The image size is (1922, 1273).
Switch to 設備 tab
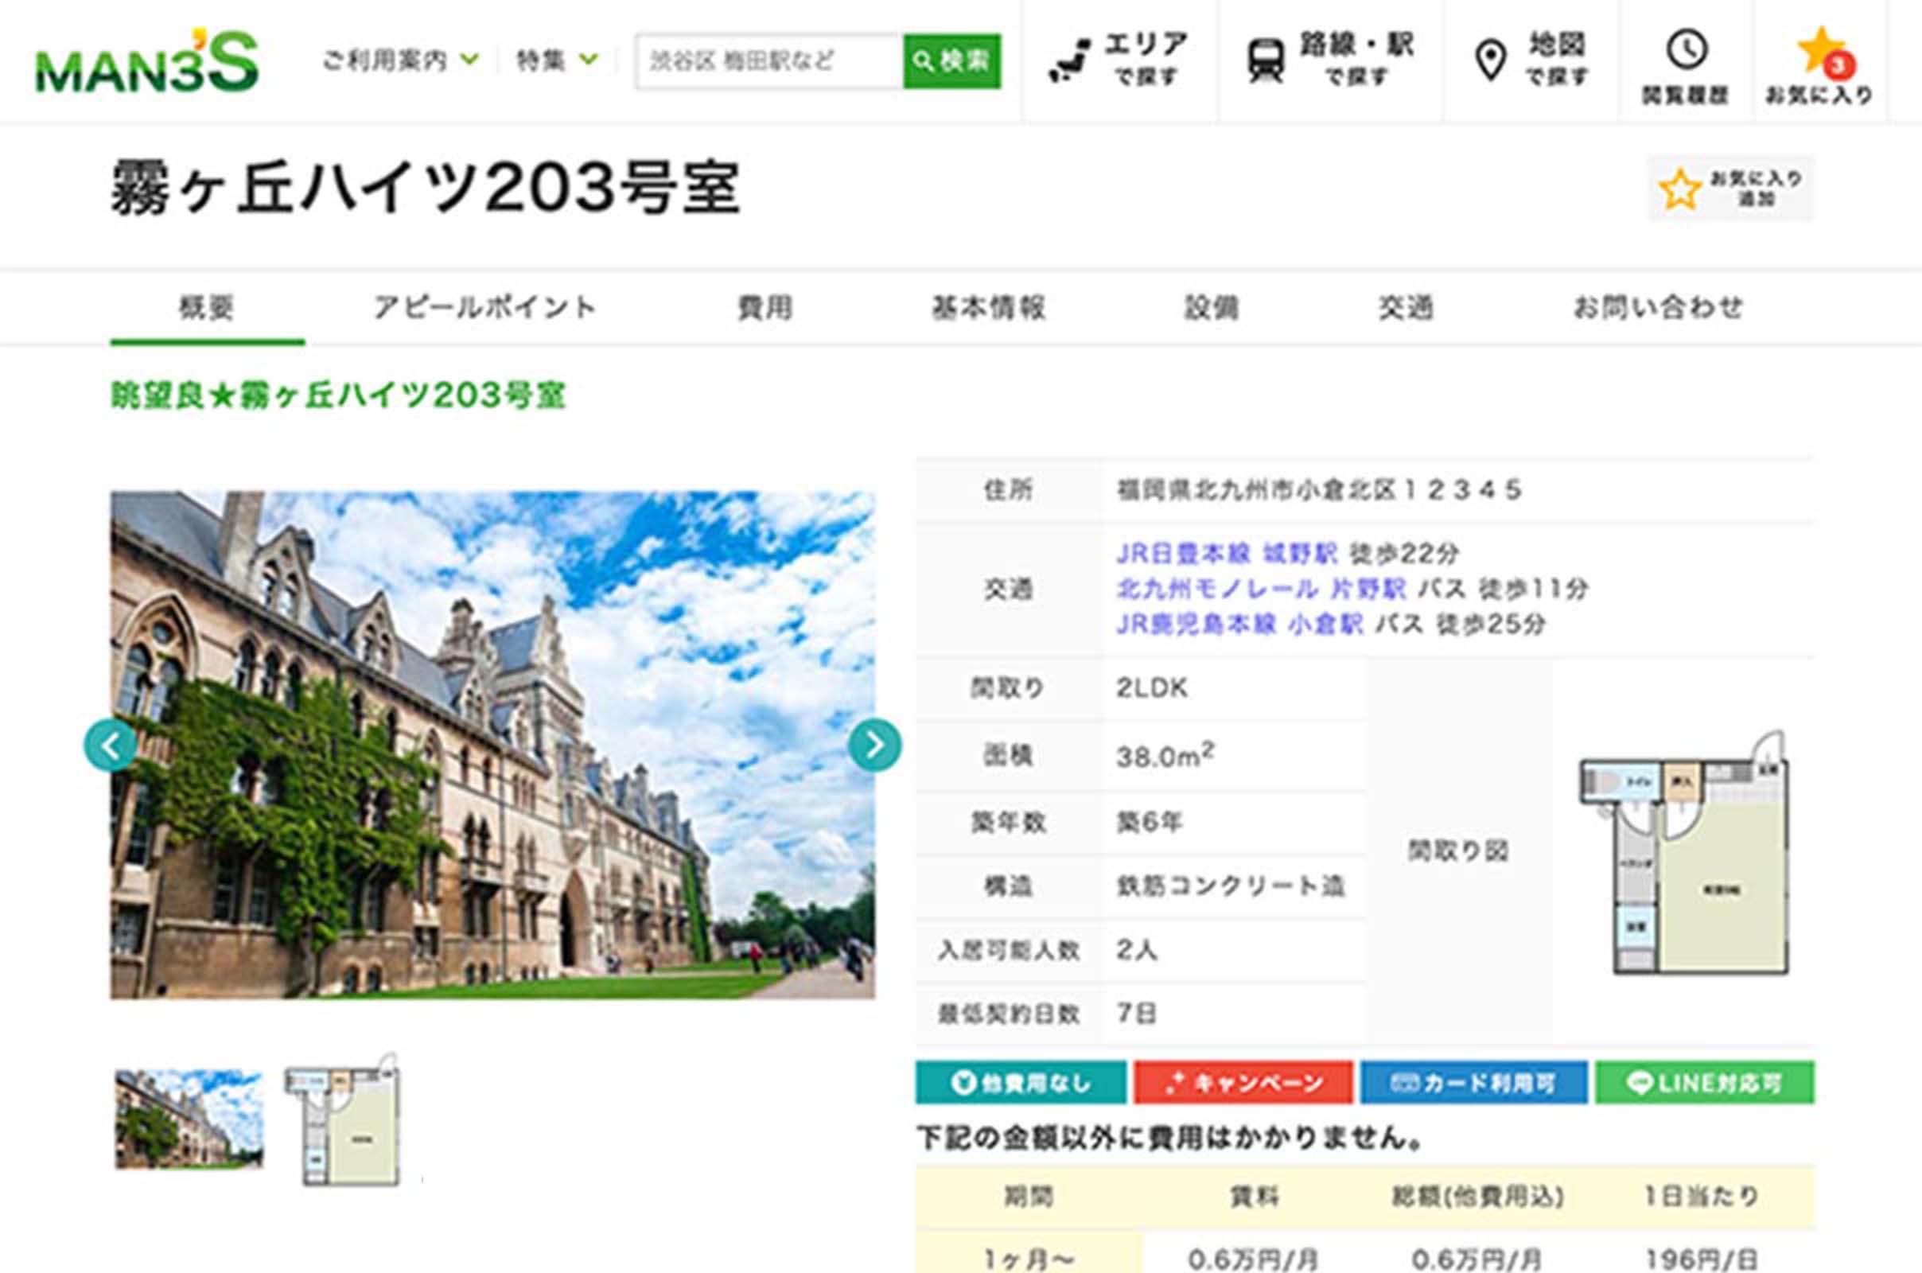point(1211,308)
